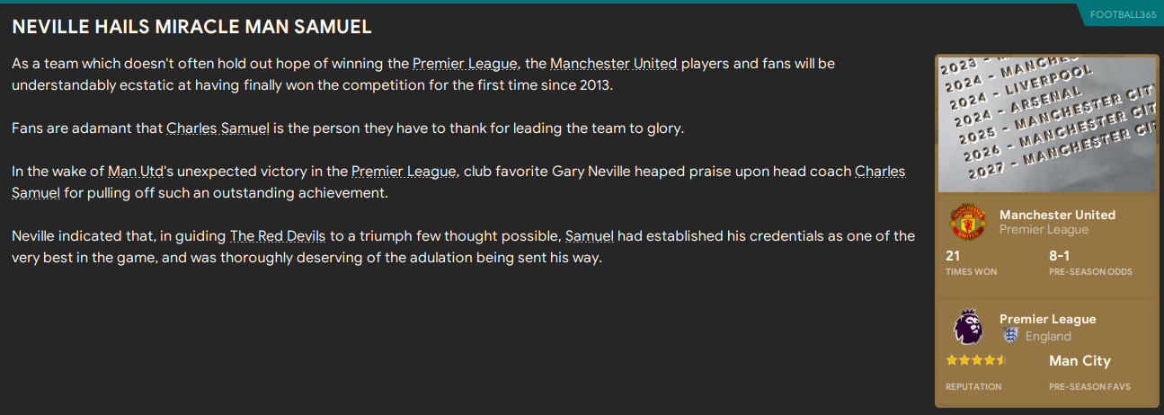The height and width of the screenshot is (415, 1164).
Task: Click Samuel link in the last paragraph
Action: [x=590, y=236]
